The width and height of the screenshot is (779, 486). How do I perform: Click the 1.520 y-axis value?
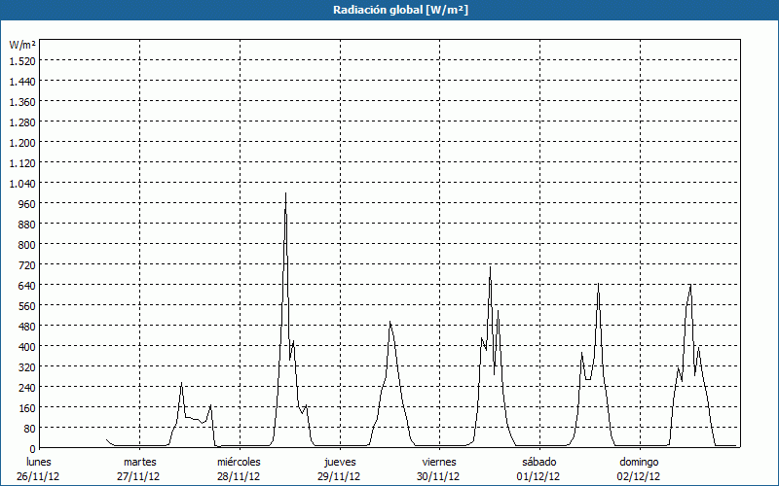tap(22, 61)
